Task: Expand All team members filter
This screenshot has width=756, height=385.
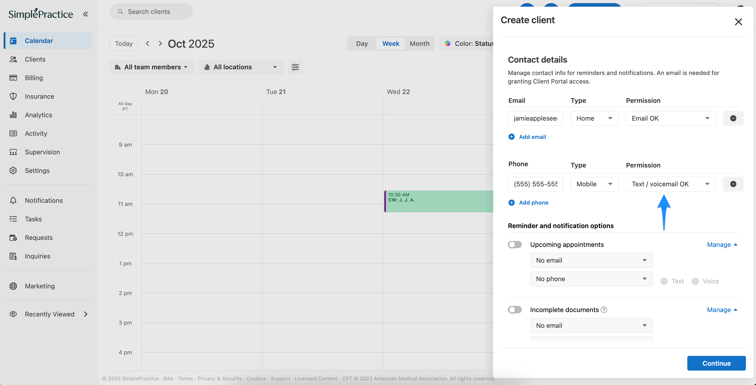Action: tap(152, 67)
